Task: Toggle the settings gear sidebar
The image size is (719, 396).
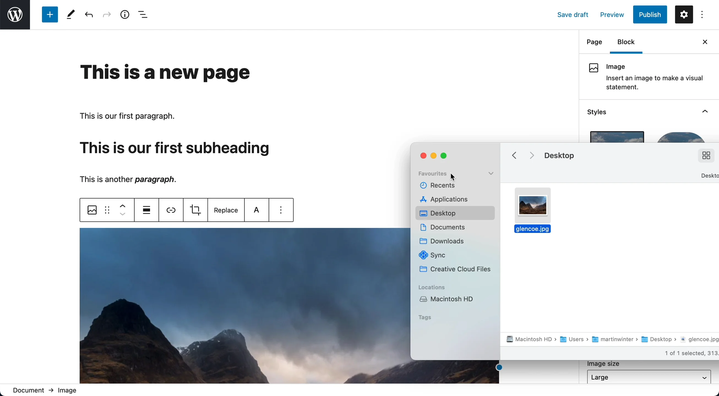Action: [684, 15]
